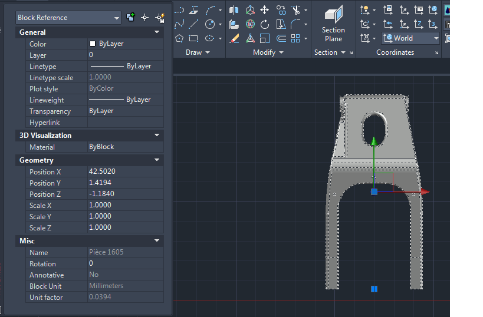Open the Coordinates panel dialog launcher
483x317 pixels.
[436, 53]
